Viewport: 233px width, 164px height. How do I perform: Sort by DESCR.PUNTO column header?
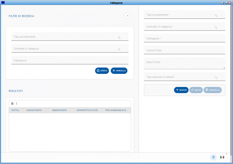[x=59, y=110]
